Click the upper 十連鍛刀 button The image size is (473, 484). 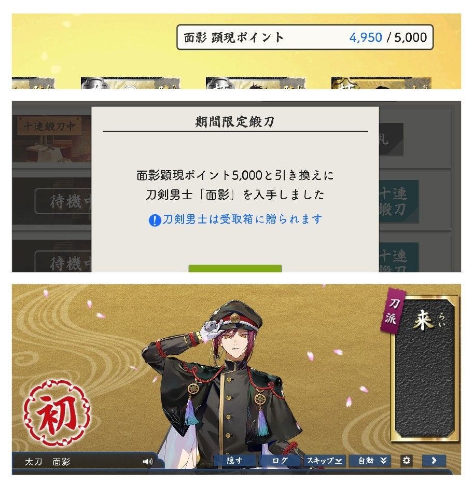click(x=398, y=202)
